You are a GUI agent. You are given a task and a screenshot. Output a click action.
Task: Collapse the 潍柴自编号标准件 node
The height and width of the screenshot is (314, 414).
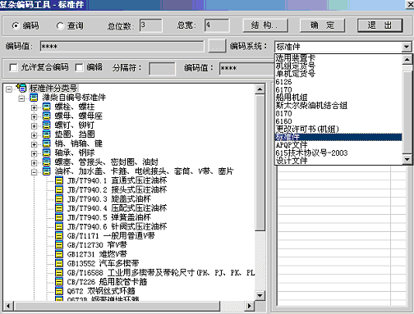pyautogui.click(x=21, y=98)
